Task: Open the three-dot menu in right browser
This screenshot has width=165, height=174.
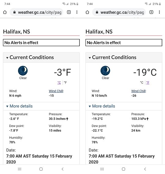Action: [159, 12]
